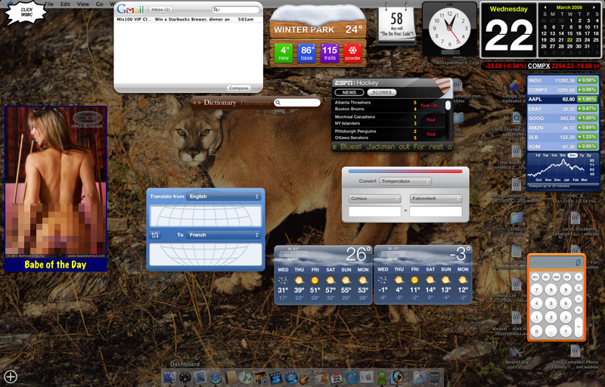The image size is (605, 387).
Task: Open System Preferences in the Dock
Action: [x=367, y=377]
